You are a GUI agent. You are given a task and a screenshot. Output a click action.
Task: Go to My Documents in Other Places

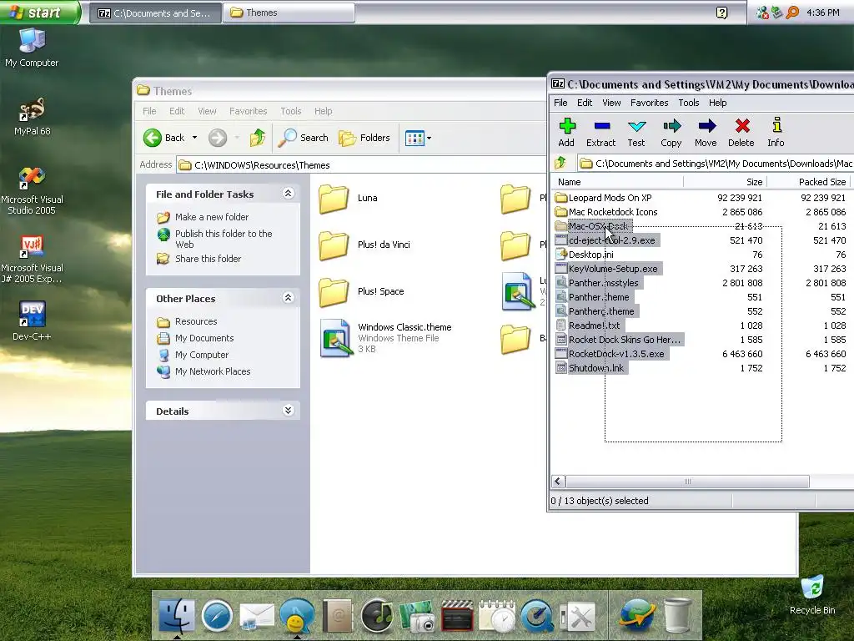pyautogui.click(x=204, y=338)
